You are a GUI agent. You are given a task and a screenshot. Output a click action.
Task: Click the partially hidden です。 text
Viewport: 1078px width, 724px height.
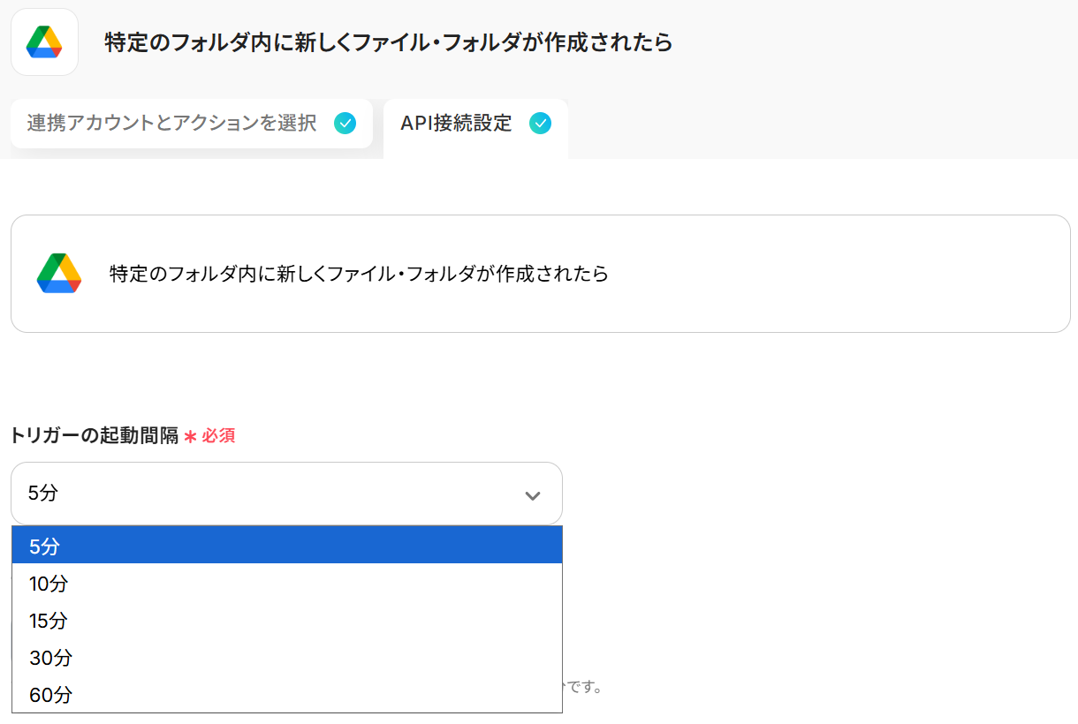584,687
